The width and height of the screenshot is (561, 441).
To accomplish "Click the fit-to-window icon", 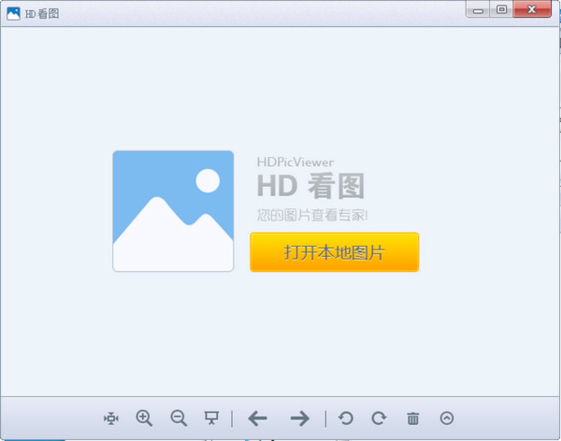I will click(110, 418).
